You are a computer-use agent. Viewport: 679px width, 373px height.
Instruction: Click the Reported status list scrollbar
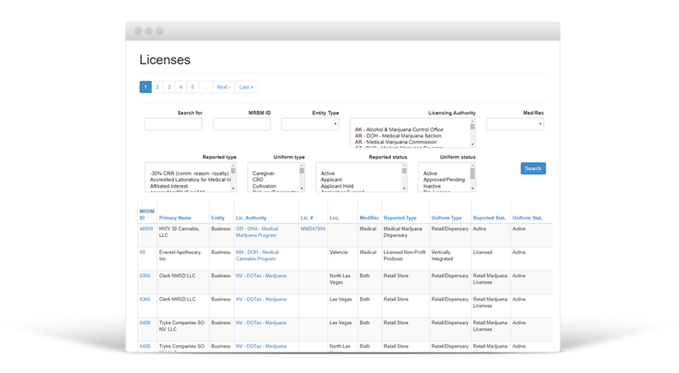[x=404, y=177]
